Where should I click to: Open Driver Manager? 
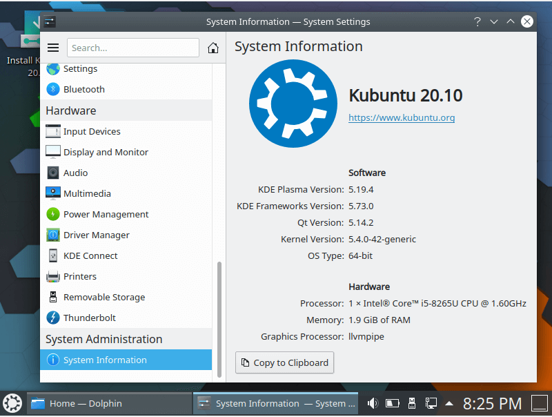(96, 235)
